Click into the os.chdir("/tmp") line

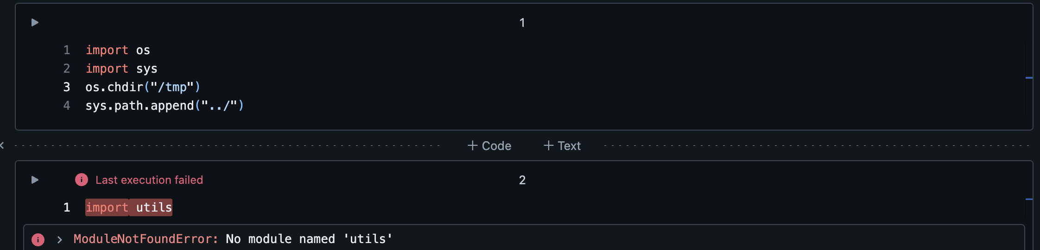[143, 87]
